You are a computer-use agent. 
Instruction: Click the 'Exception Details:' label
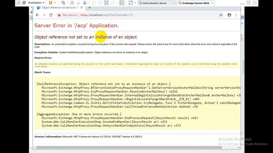coord(46,52)
